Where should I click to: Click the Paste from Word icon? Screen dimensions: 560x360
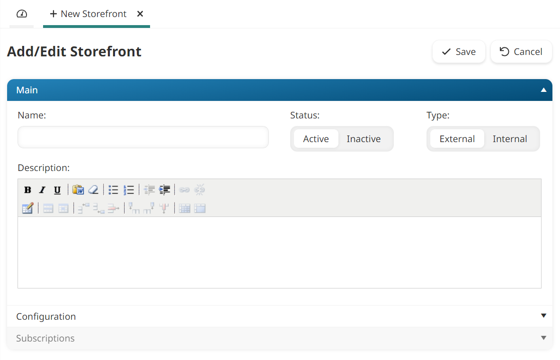tap(78, 189)
